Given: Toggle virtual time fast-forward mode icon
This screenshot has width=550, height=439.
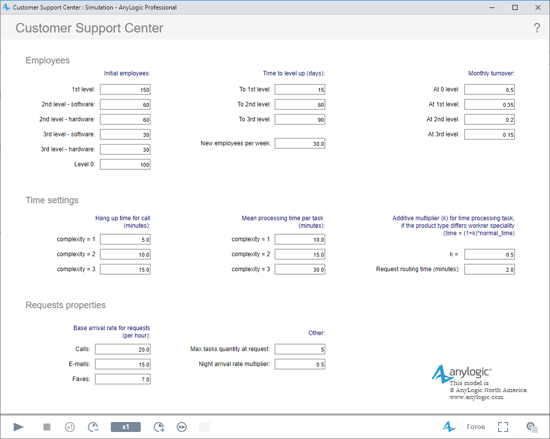Looking at the screenshot, I should coord(182,427).
